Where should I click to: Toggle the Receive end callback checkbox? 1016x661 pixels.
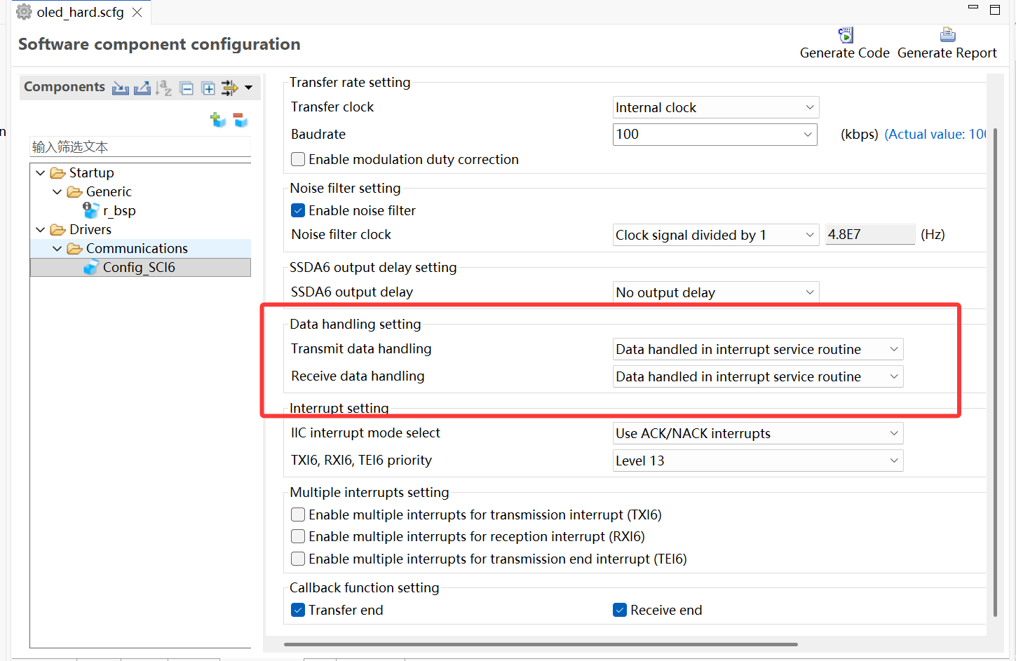tap(620, 610)
